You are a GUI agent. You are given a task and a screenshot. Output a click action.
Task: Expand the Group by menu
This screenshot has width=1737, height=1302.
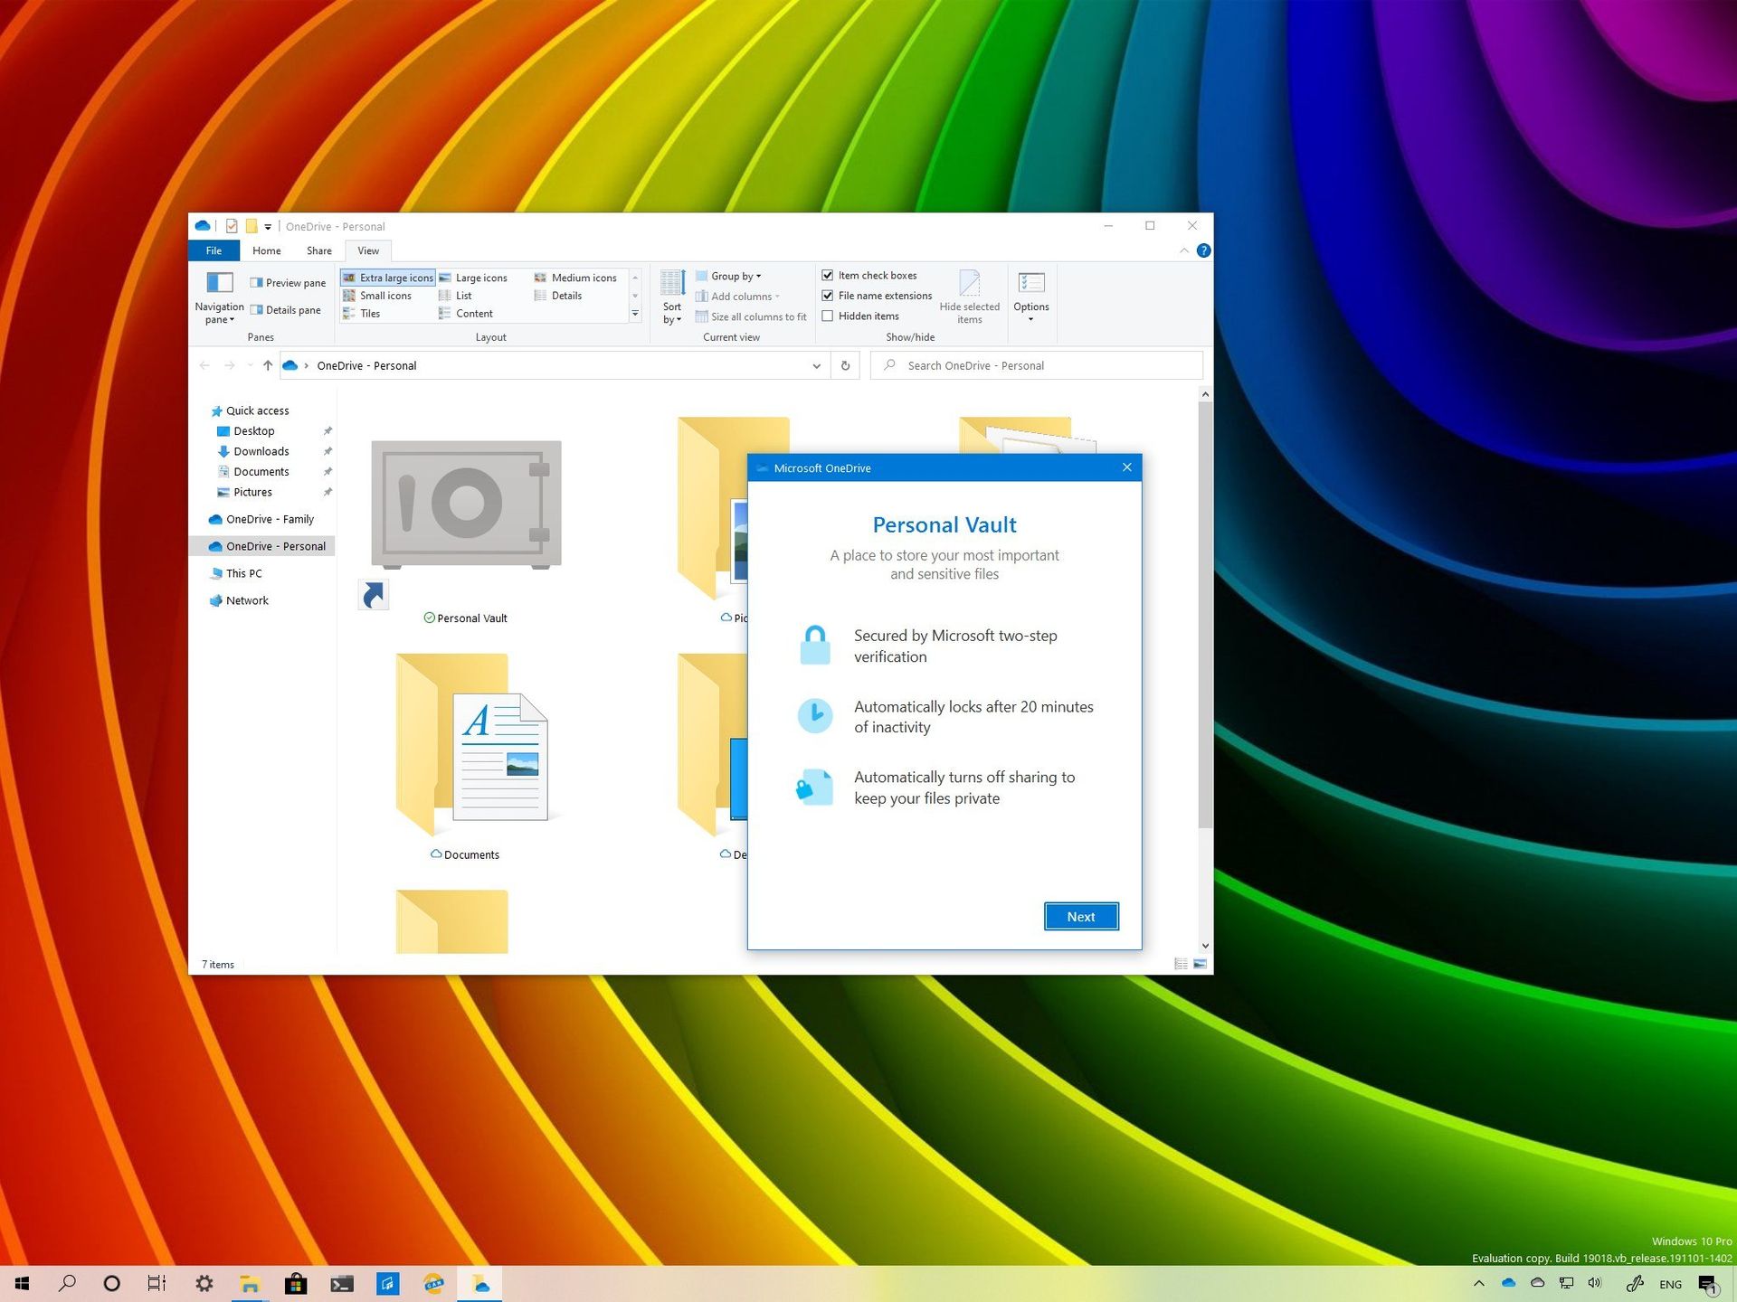(x=733, y=276)
